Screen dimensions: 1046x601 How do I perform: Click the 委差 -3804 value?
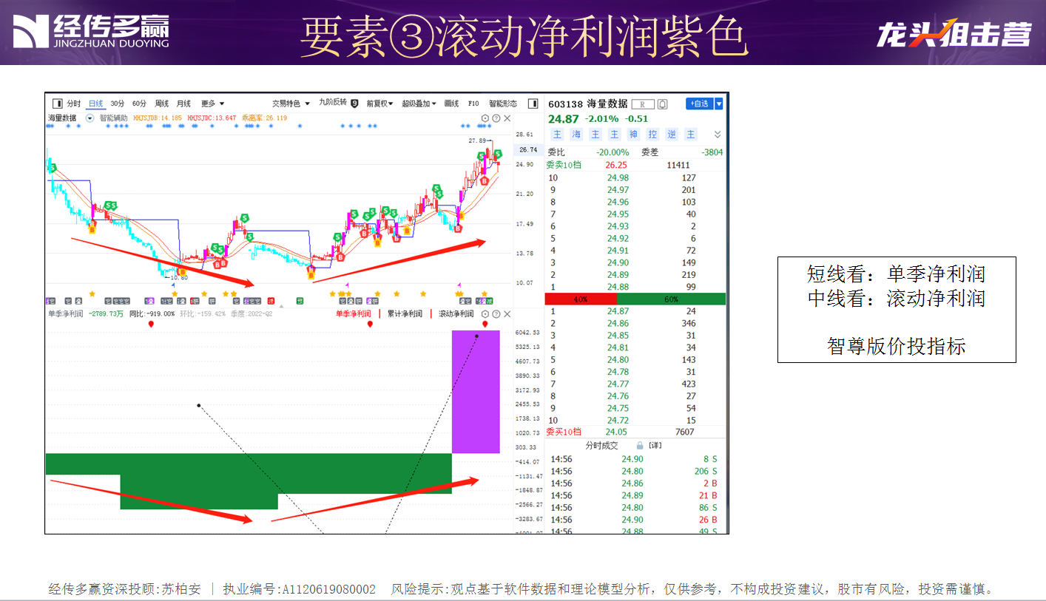(712, 152)
